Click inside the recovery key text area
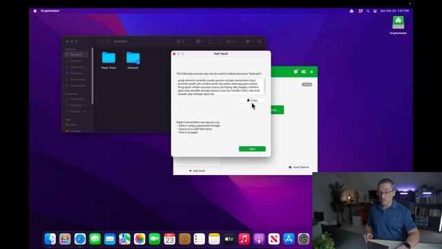Image resolution: width=442 pixels, height=249 pixels. point(220,86)
